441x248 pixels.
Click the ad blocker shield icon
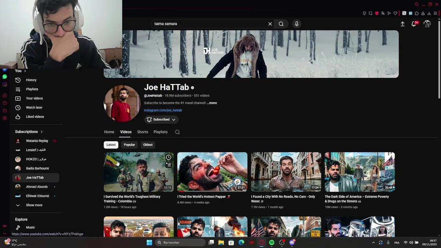coord(377,13)
